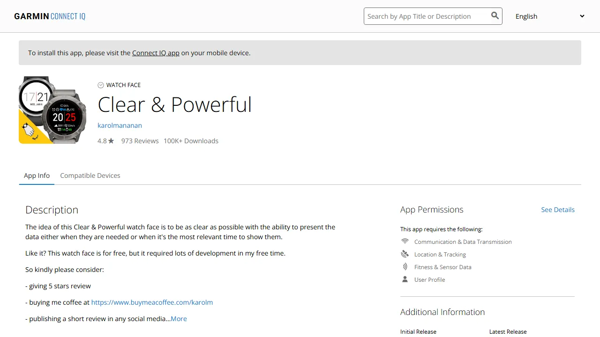Visit developer karolmananan's page
Image resolution: width=600 pixels, height=337 pixels.
(x=120, y=125)
